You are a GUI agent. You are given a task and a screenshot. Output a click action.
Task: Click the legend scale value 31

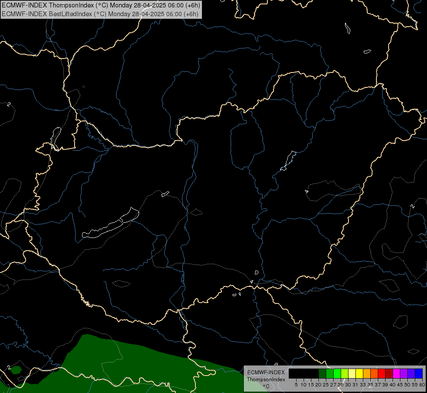point(355,385)
